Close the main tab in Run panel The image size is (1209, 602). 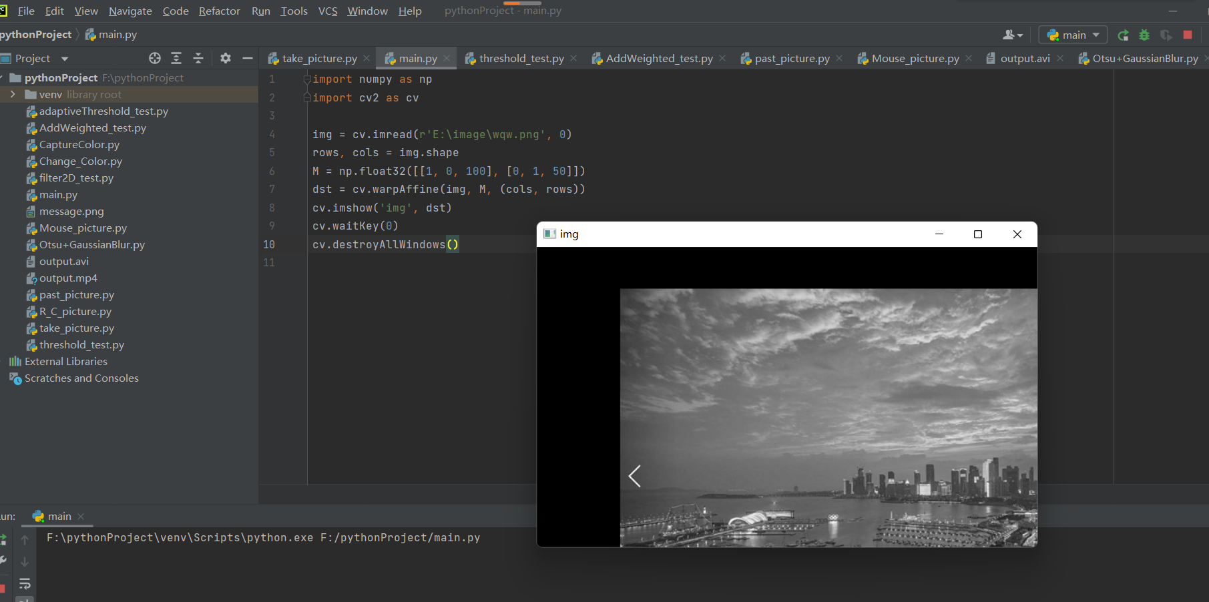coord(81,517)
